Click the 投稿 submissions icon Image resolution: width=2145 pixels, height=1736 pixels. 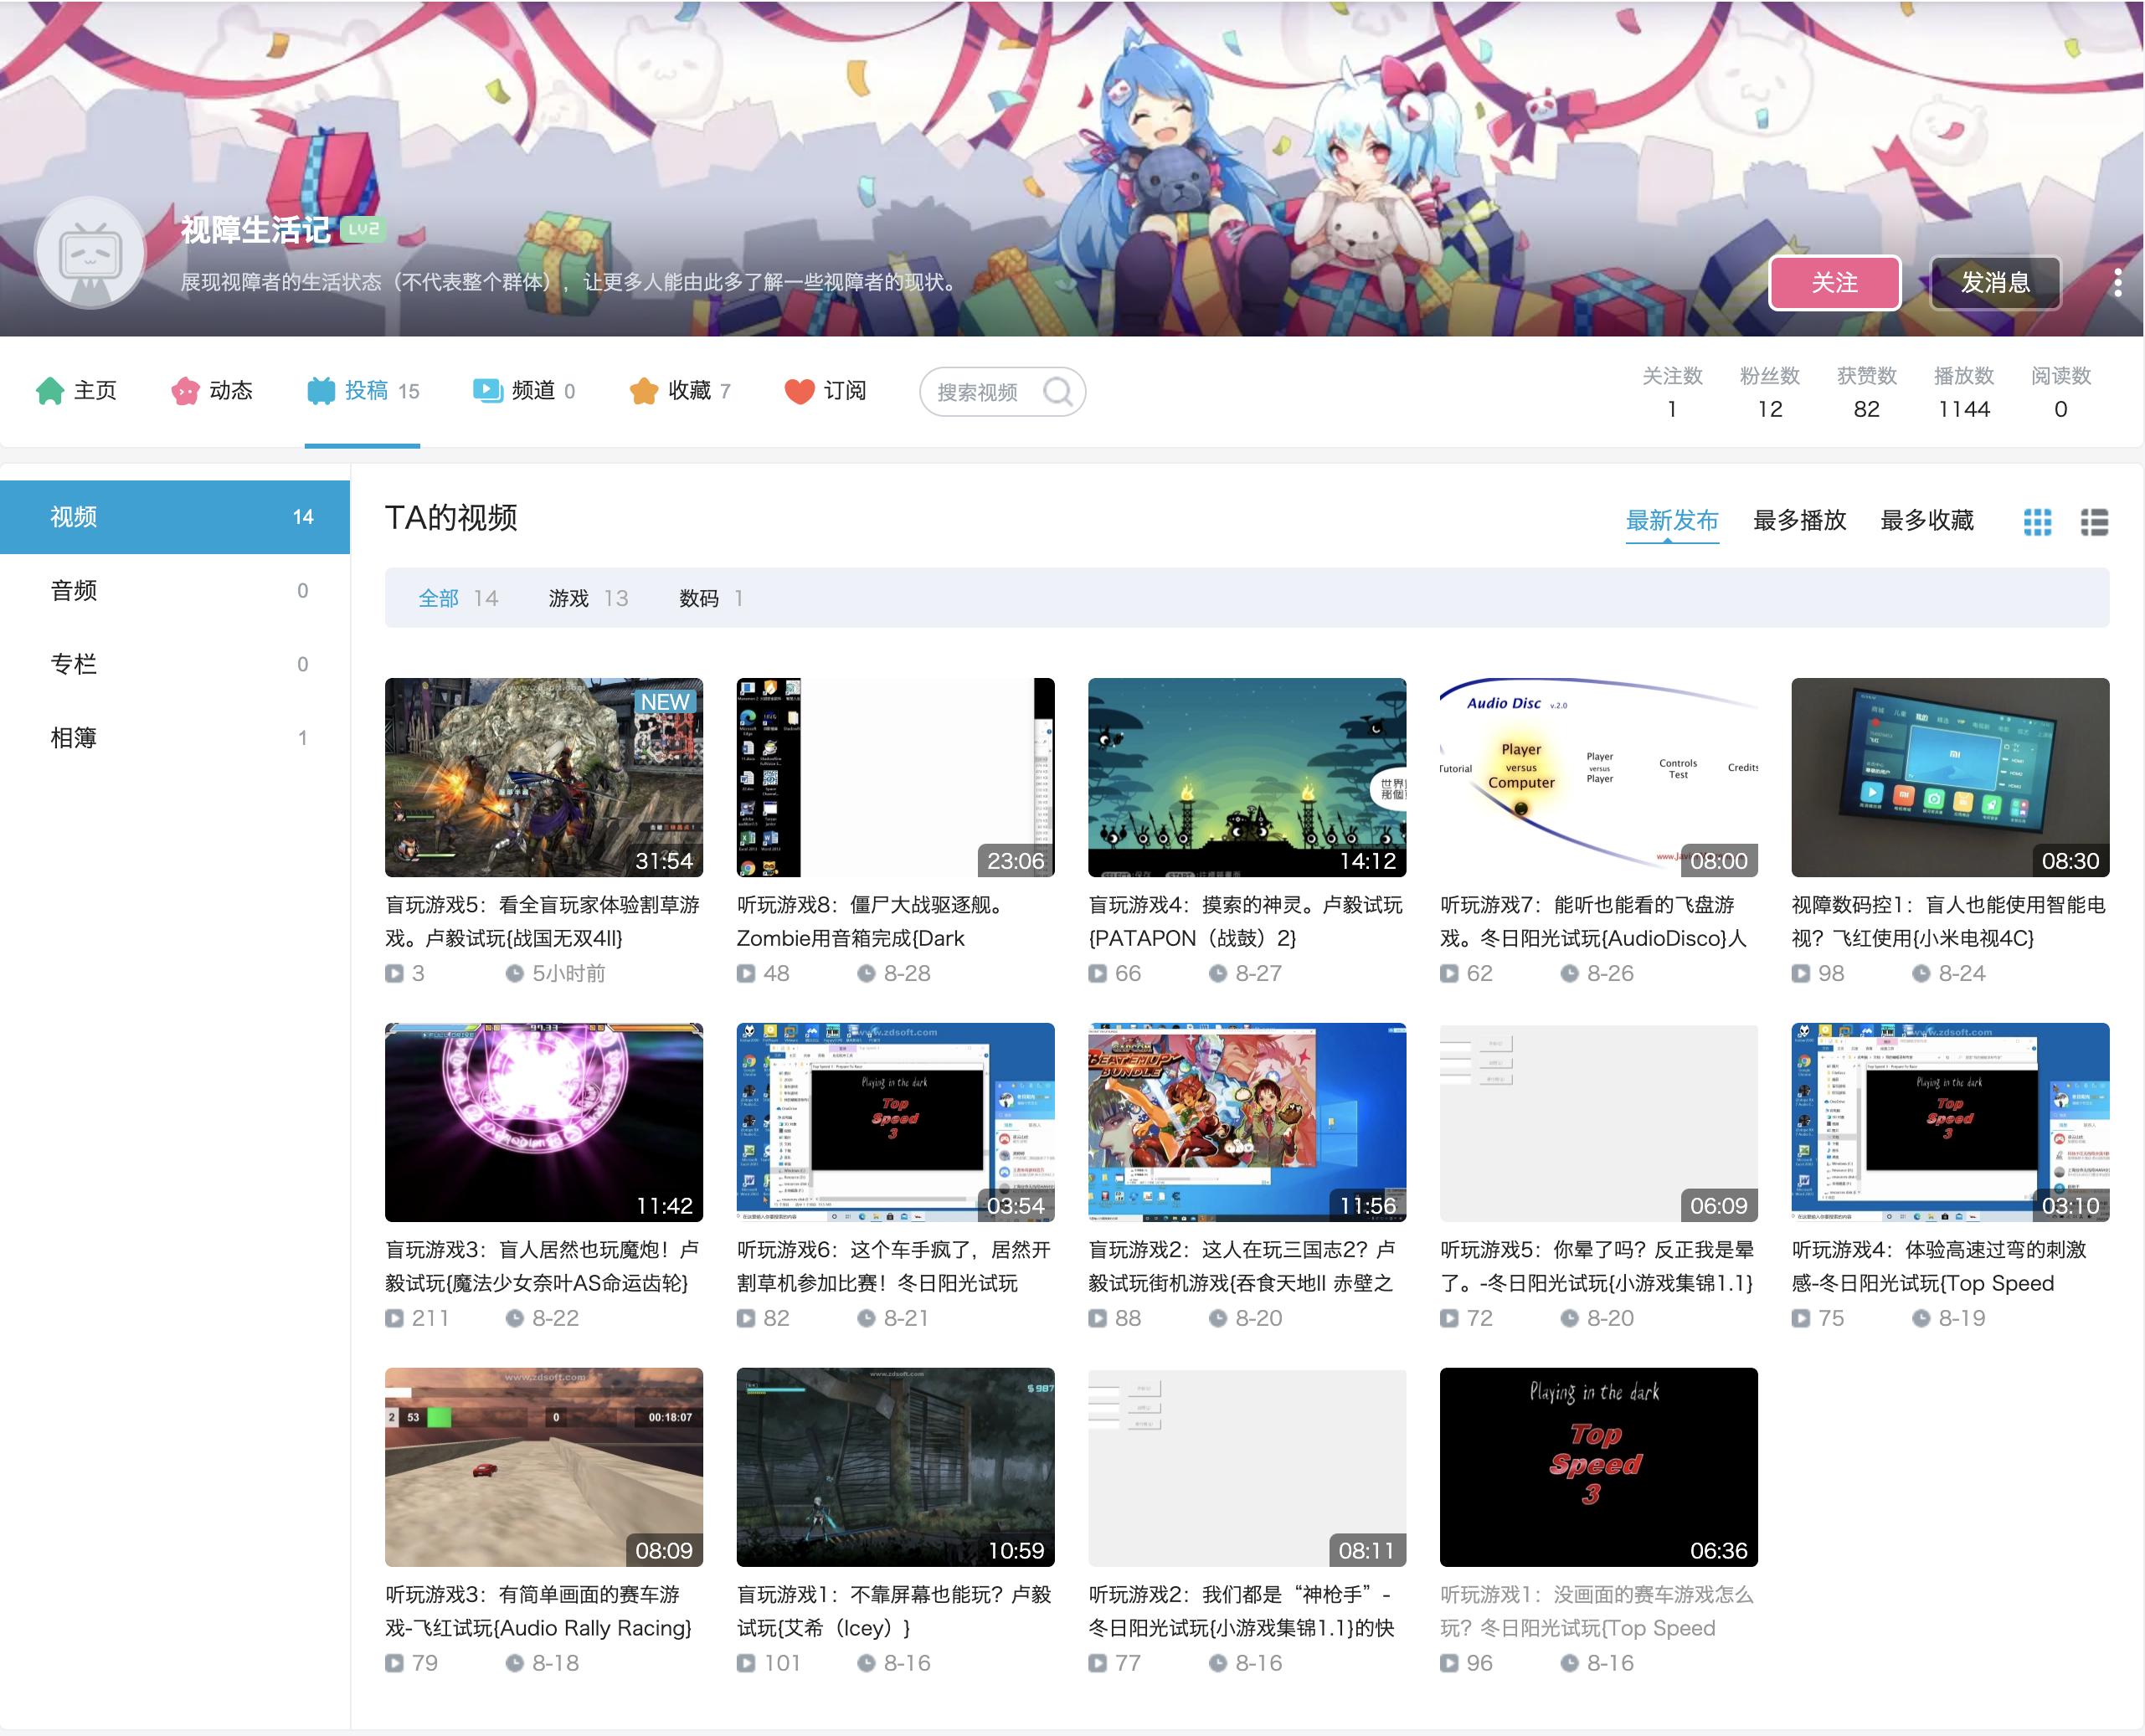coord(322,391)
